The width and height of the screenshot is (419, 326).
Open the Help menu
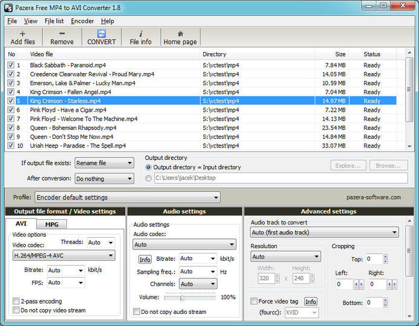click(x=108, y=21)
